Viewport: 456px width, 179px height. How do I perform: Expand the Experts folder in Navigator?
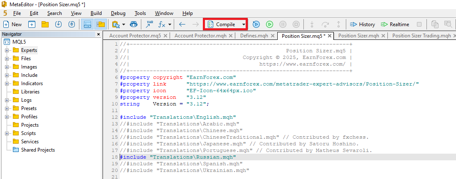pyautogui.click(x=7, y=50)
